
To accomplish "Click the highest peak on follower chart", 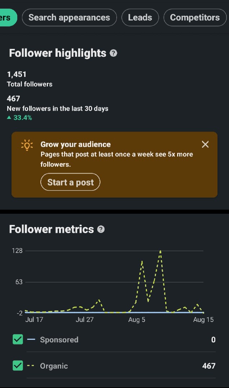I will coord(161,251).
